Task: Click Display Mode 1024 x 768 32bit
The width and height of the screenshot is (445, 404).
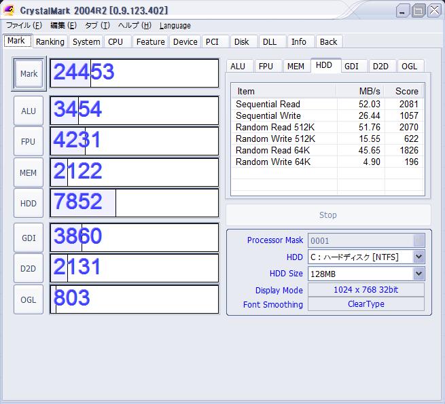Action: click(366, 290)
